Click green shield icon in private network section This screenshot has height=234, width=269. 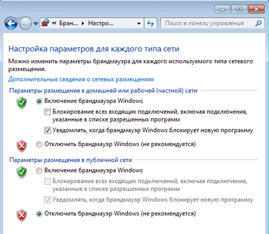[x=22, y=103]
